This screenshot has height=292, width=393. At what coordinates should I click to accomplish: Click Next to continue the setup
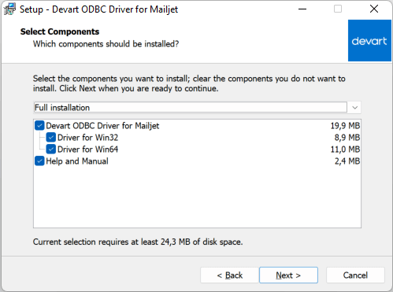click(288, 275)
